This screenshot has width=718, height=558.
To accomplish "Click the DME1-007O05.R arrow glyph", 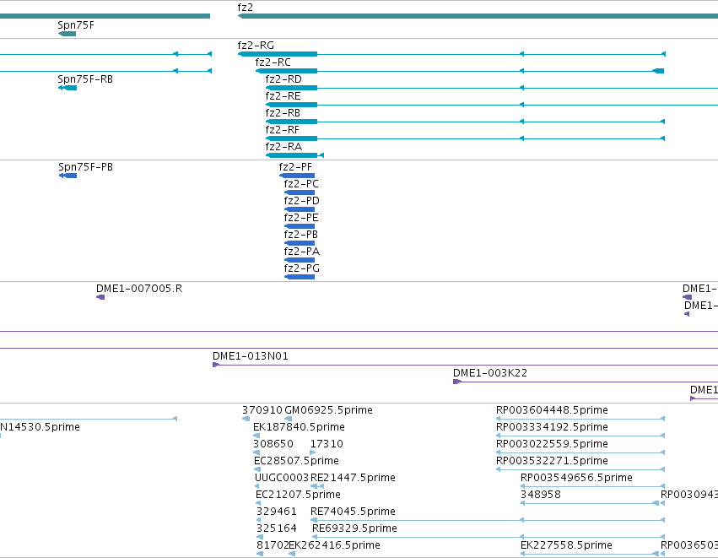I will (x=100, y=298).
